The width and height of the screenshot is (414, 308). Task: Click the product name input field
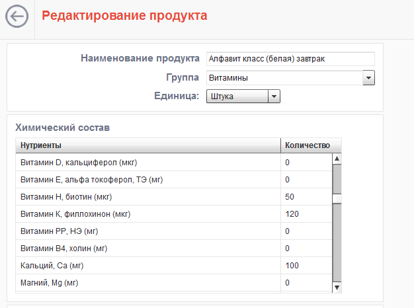pyautogui.click(x=290, y=59)
